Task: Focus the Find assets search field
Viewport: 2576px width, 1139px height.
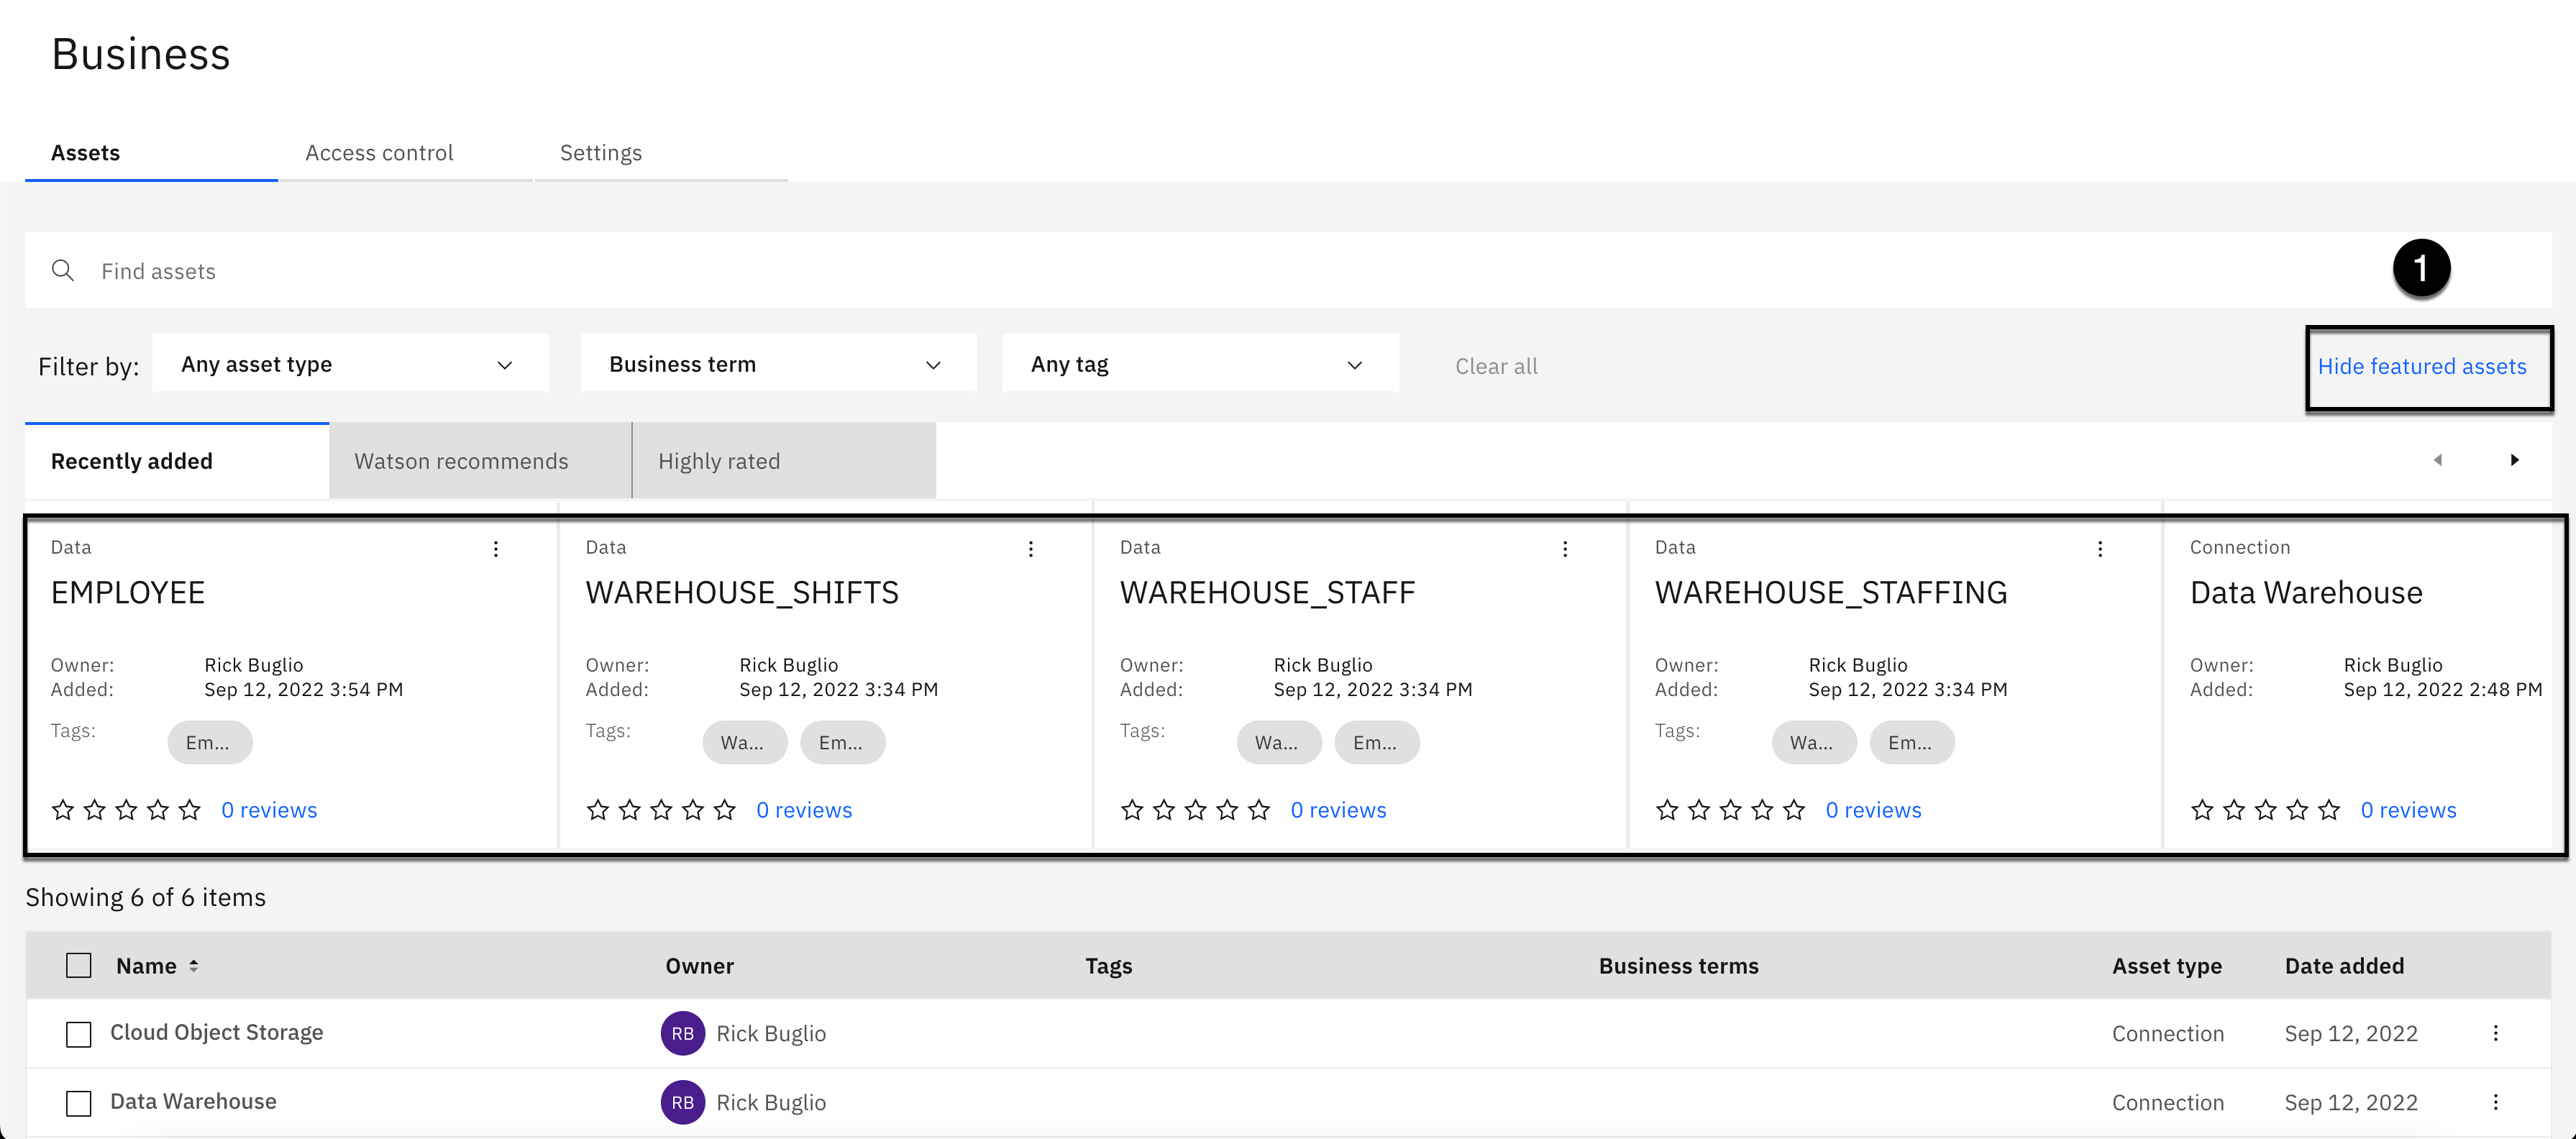Action: [1200, 271]
